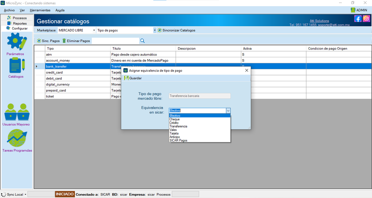Screen dimensions: 372x198
Task: Open the Procesos tab
Action: coord(17,18)
